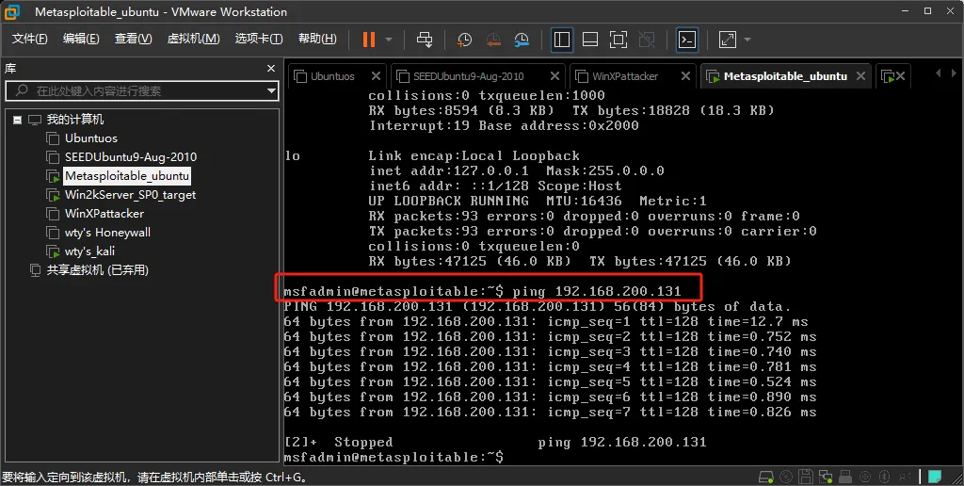Open the 虚拟机(M) menu
Image resolution: width=964 pixels, height=486 pixels.
pyautogui.click(x=193, y=39)
